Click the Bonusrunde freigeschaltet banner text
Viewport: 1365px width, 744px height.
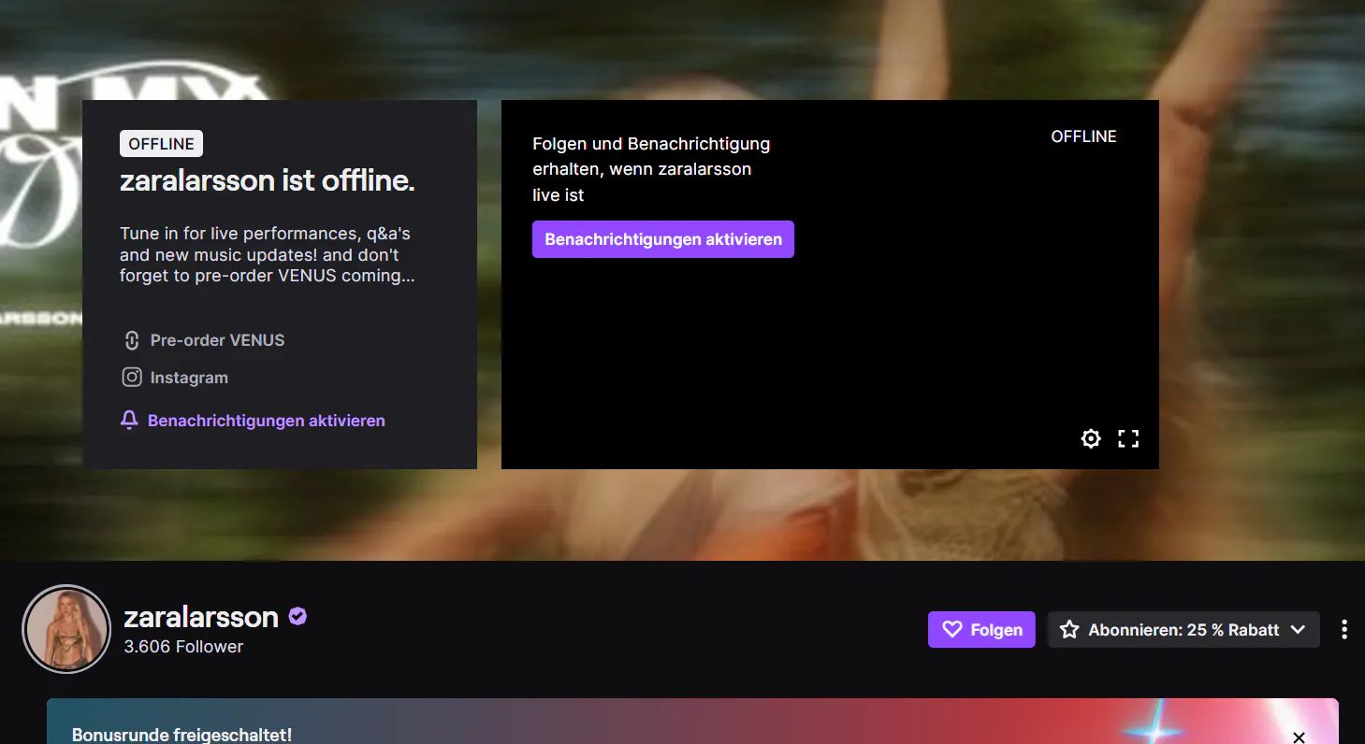tap(182, 735)
